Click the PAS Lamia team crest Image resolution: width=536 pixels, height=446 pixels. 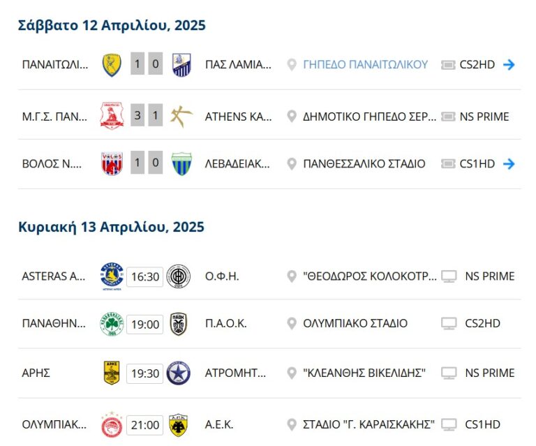pos(181,65)
